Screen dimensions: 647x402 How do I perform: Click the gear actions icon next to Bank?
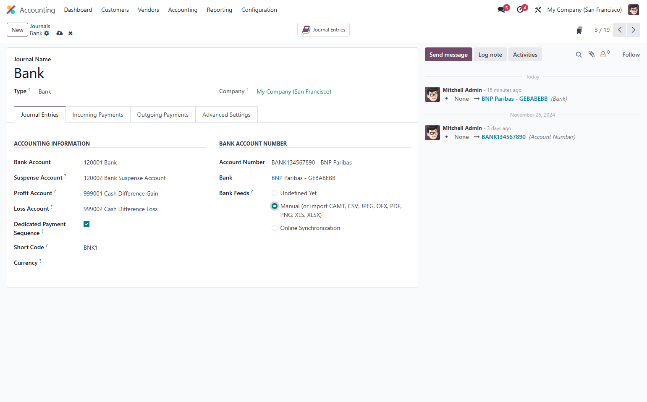[x=47, y=33]
